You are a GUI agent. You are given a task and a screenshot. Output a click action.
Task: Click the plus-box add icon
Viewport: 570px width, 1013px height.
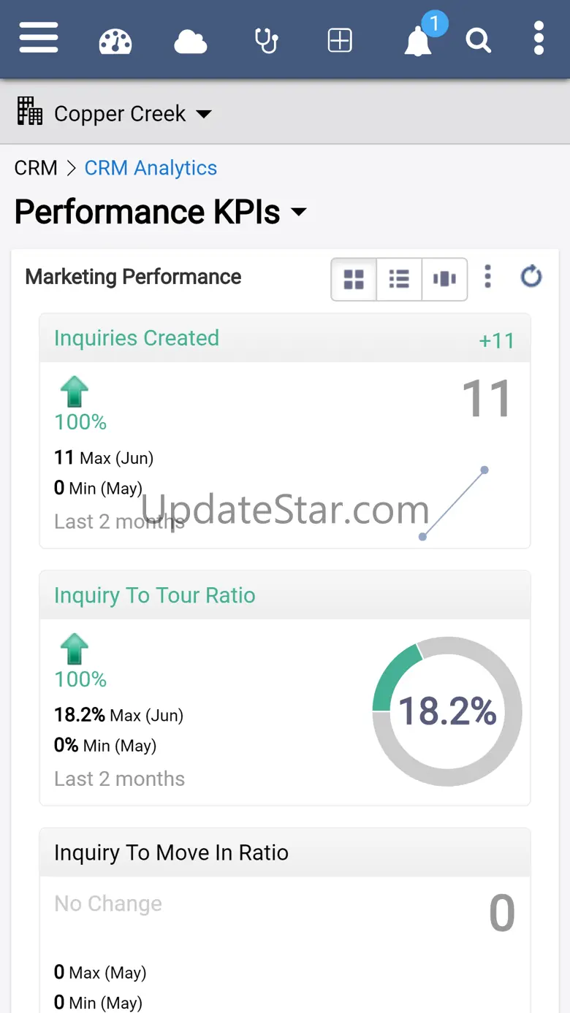tap(340, 41)
